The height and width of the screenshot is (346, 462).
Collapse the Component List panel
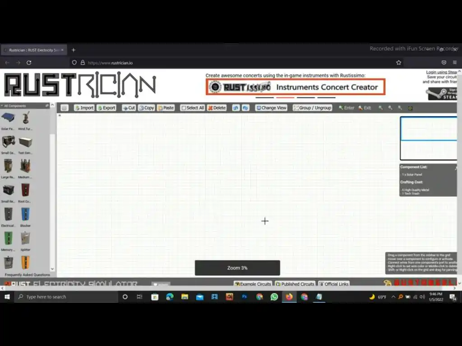coord(455,168)
